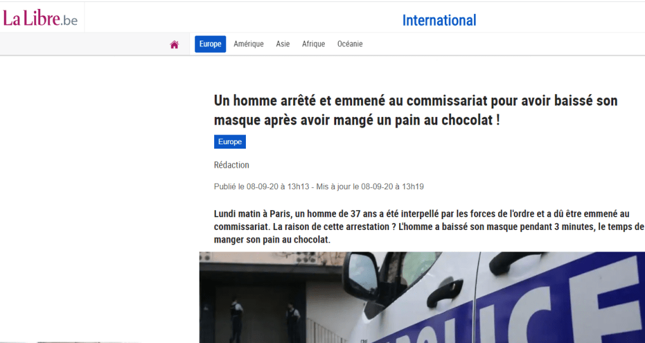Viewport: 645px width, 343px height.
Task: Open the Rédaction author link
Action: pos(231,165)
